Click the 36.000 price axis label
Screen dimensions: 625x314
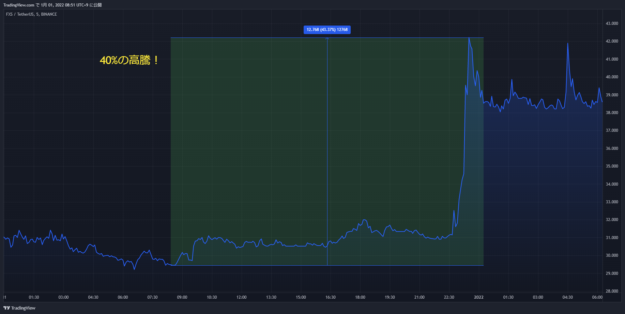coord(612,148)
